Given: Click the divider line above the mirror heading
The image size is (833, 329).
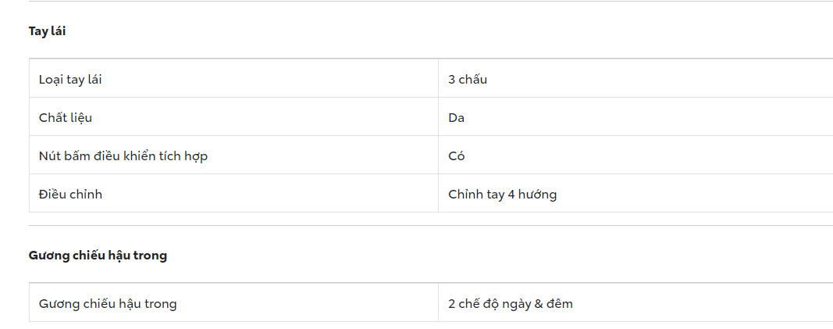Looking at the screenshot, I should 429,226.
